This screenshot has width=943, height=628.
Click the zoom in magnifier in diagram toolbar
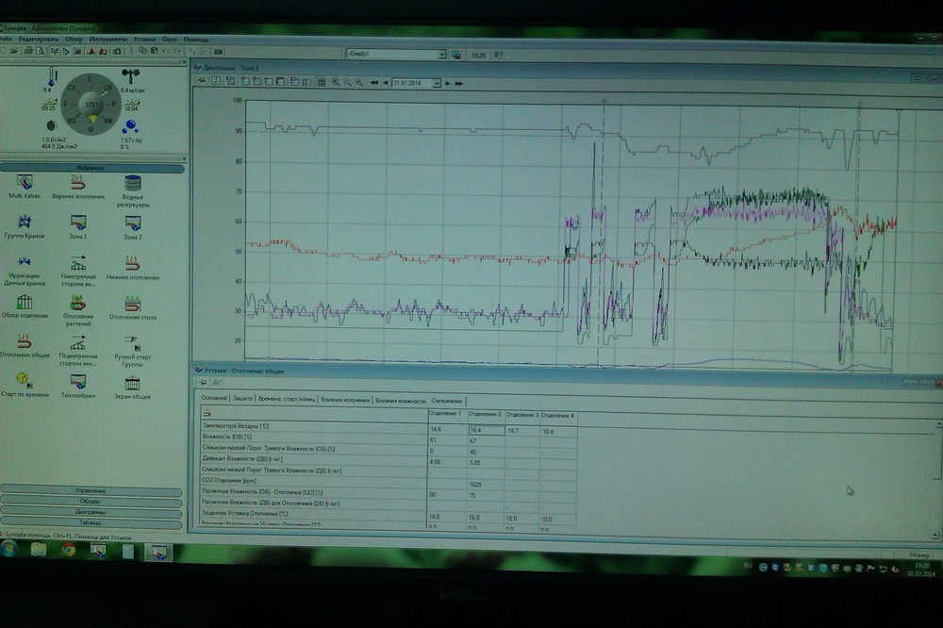[336, 82]
